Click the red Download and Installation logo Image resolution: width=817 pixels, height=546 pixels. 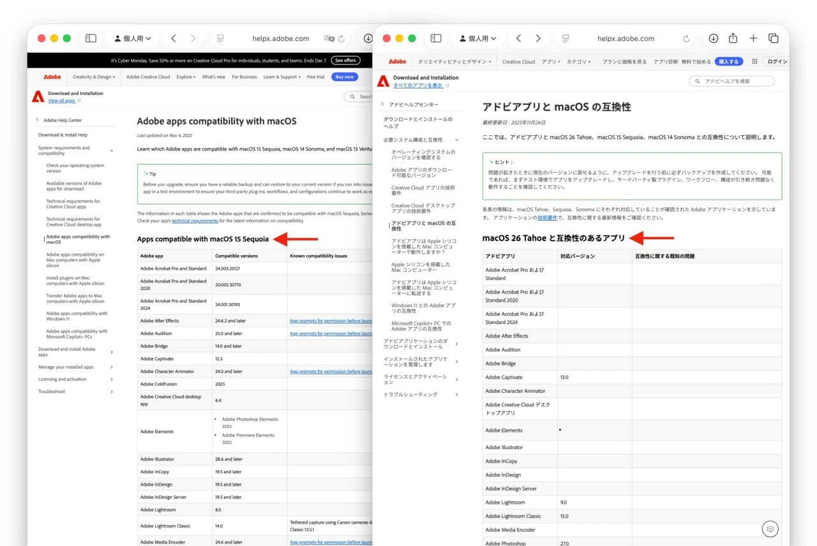pyautogui.click(x=382, y=80)
